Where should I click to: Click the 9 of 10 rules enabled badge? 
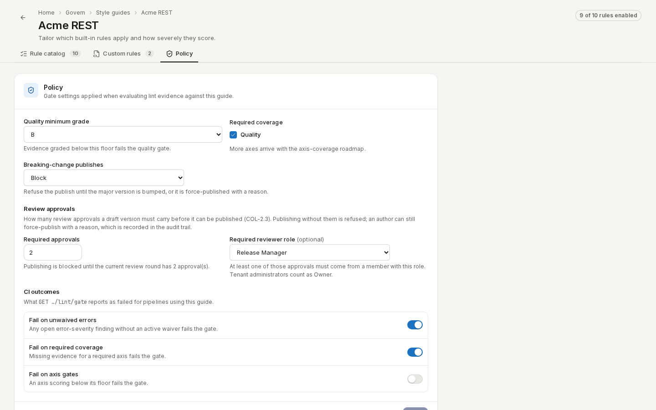pos(608,15)
